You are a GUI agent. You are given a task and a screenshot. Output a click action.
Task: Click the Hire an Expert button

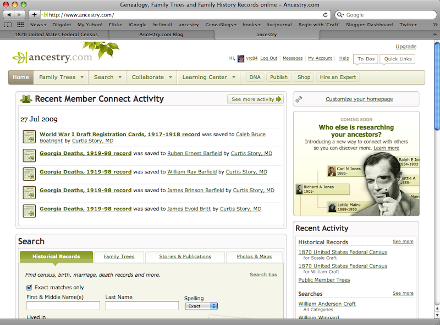point(338,77)
